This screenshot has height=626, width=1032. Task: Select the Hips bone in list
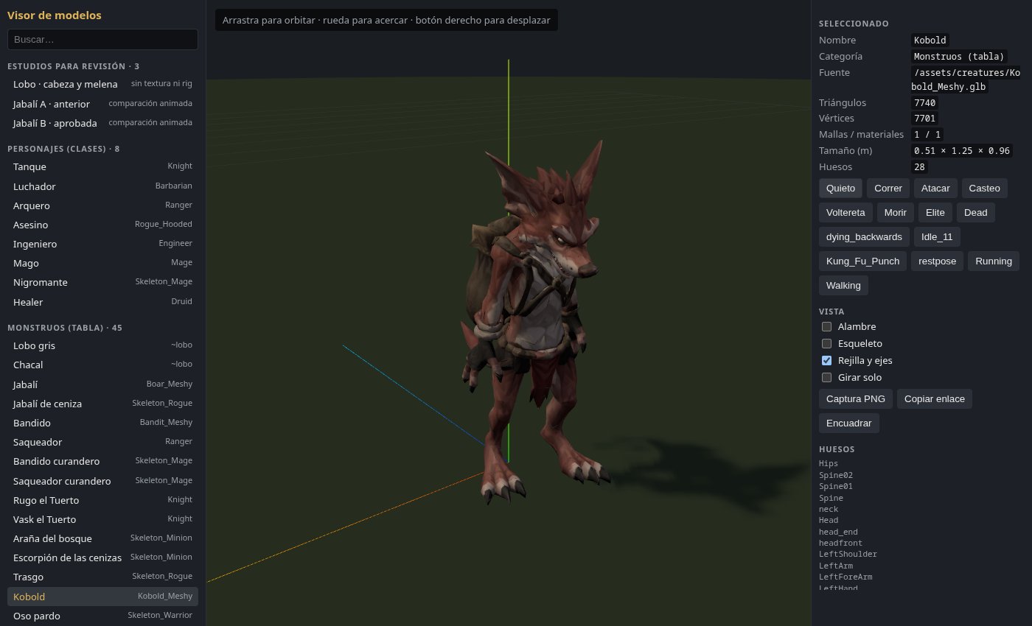point(829,463)
